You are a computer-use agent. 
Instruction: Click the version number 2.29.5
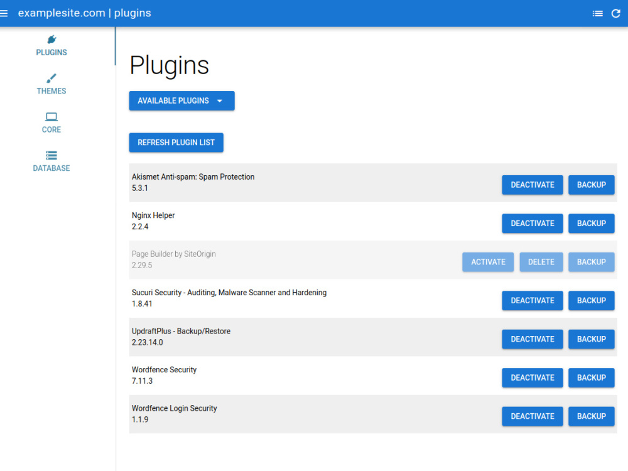142,265
